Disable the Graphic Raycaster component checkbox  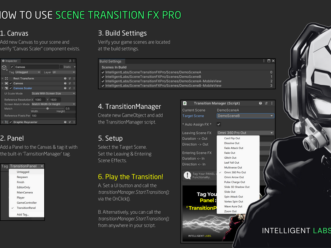[x=11, y=122]
